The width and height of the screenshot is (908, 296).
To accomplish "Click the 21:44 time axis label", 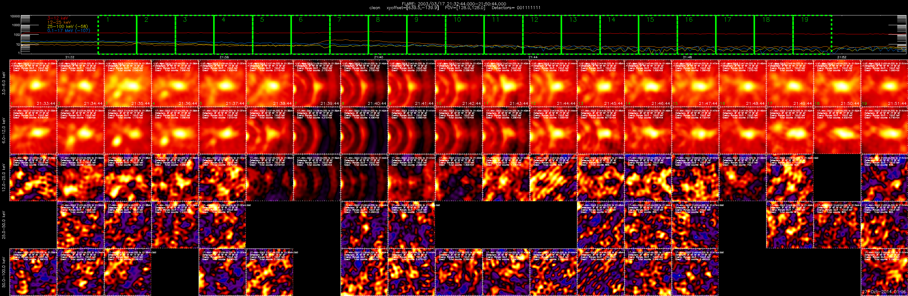I will click(x=533, y=57).
